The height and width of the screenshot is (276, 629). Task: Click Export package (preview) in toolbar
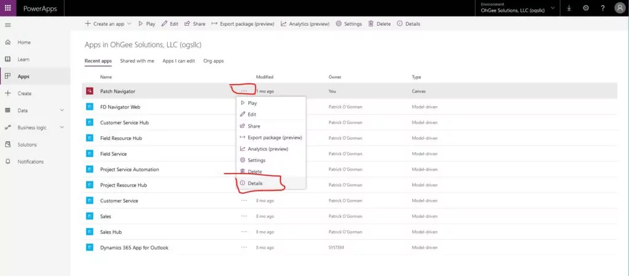[x=243, y=24]
